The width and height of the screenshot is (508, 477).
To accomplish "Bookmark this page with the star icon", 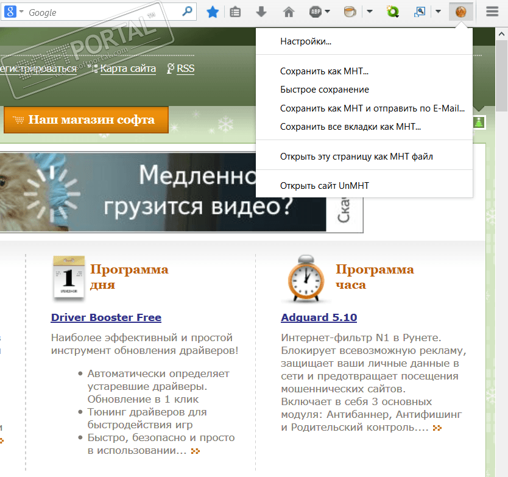I will [x=213, y=12].
